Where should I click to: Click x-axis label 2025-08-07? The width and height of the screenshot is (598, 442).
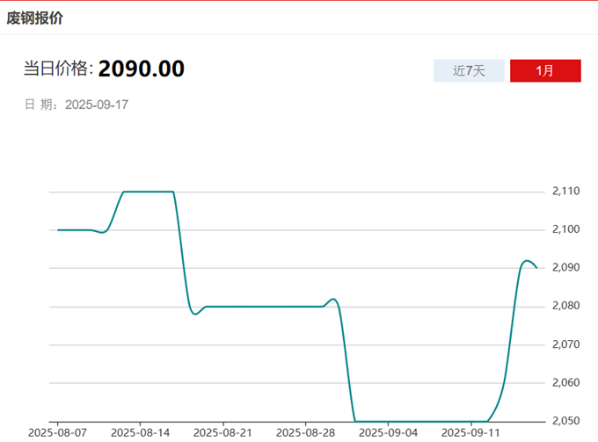[x=58, y=433]
